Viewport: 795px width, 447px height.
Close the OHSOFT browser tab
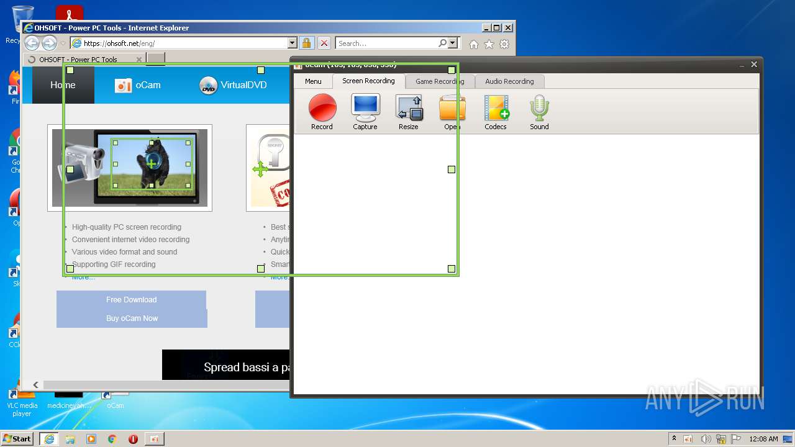coord(139,60)
